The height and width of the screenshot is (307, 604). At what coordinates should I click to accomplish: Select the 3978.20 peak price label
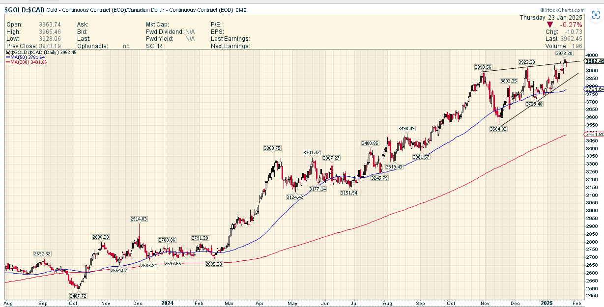tap(564, 53)
